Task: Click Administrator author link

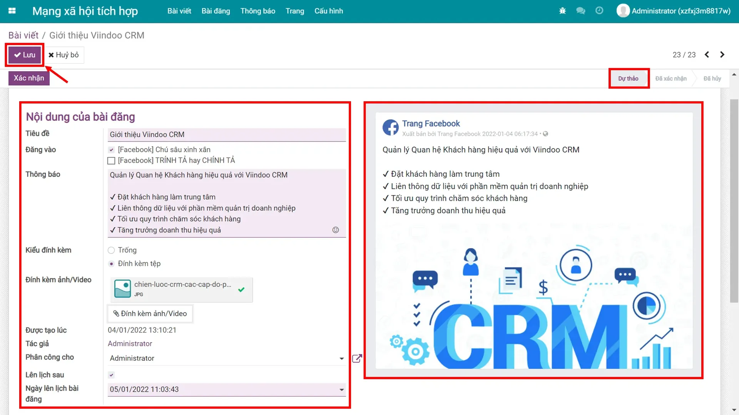Action: (130, 343)
